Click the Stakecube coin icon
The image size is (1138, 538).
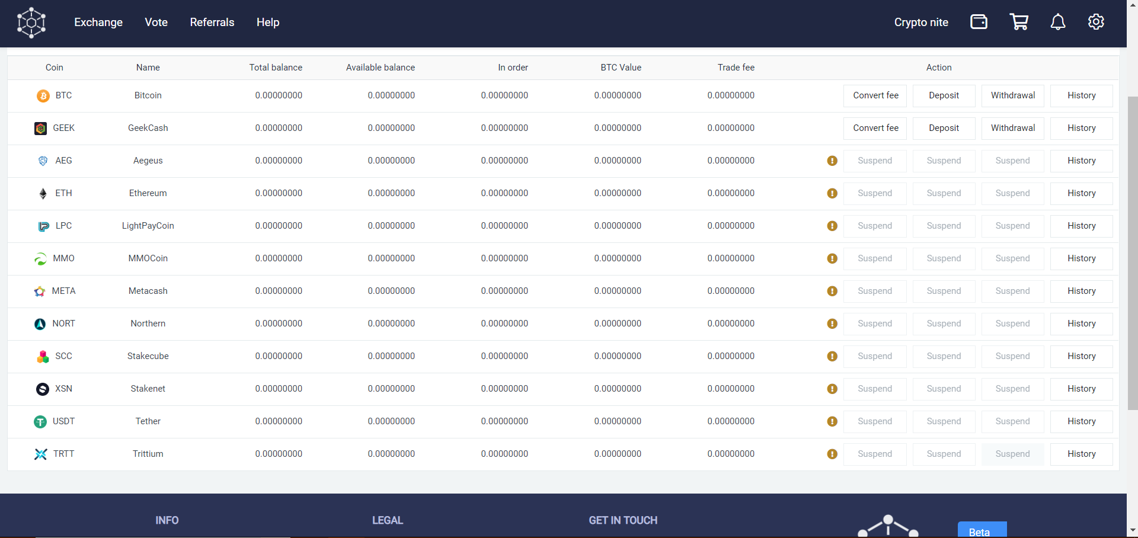pyautogui.click(x=43, y=357)
